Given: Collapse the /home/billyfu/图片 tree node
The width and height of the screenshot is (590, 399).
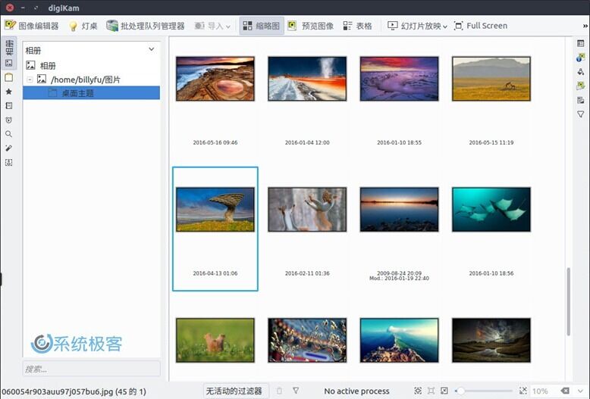Looking at the screenshot, I should 30,79.
